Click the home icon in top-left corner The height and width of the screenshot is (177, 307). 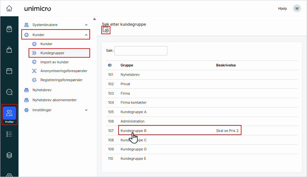pyautogui.click(x=9, y=8)
